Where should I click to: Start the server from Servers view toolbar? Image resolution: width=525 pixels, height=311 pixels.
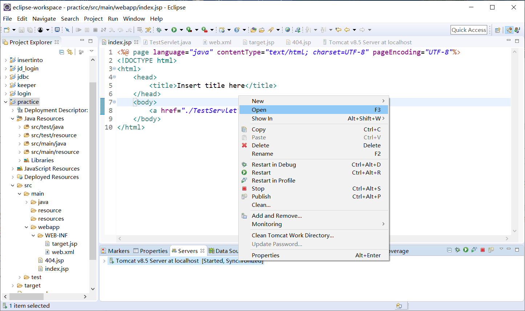point(466,250)
